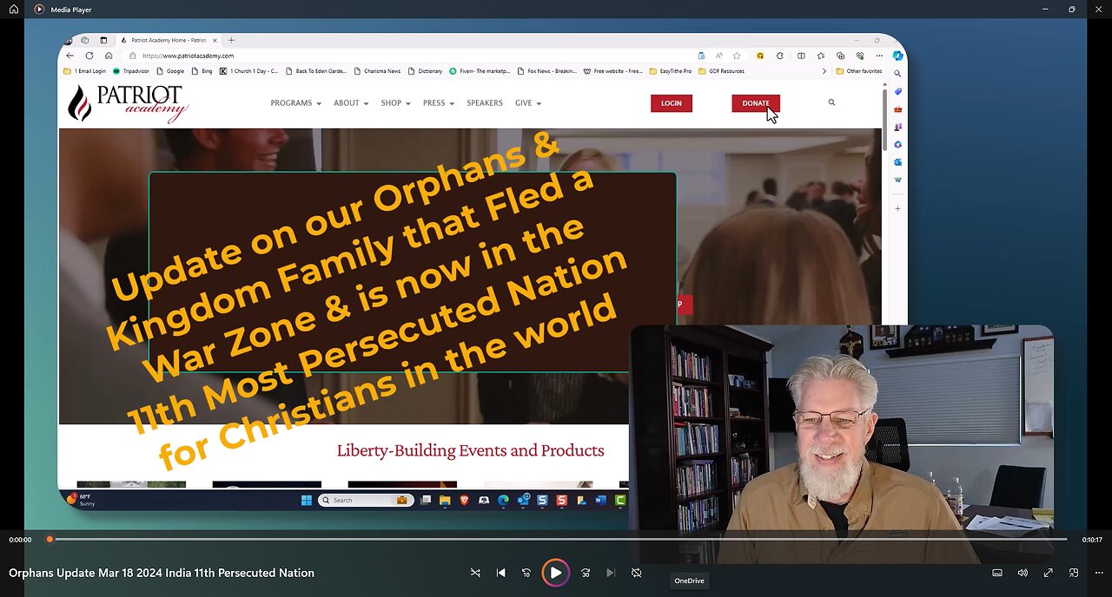
Task: Expand the SHOP menu
Action: pos(395,103)
